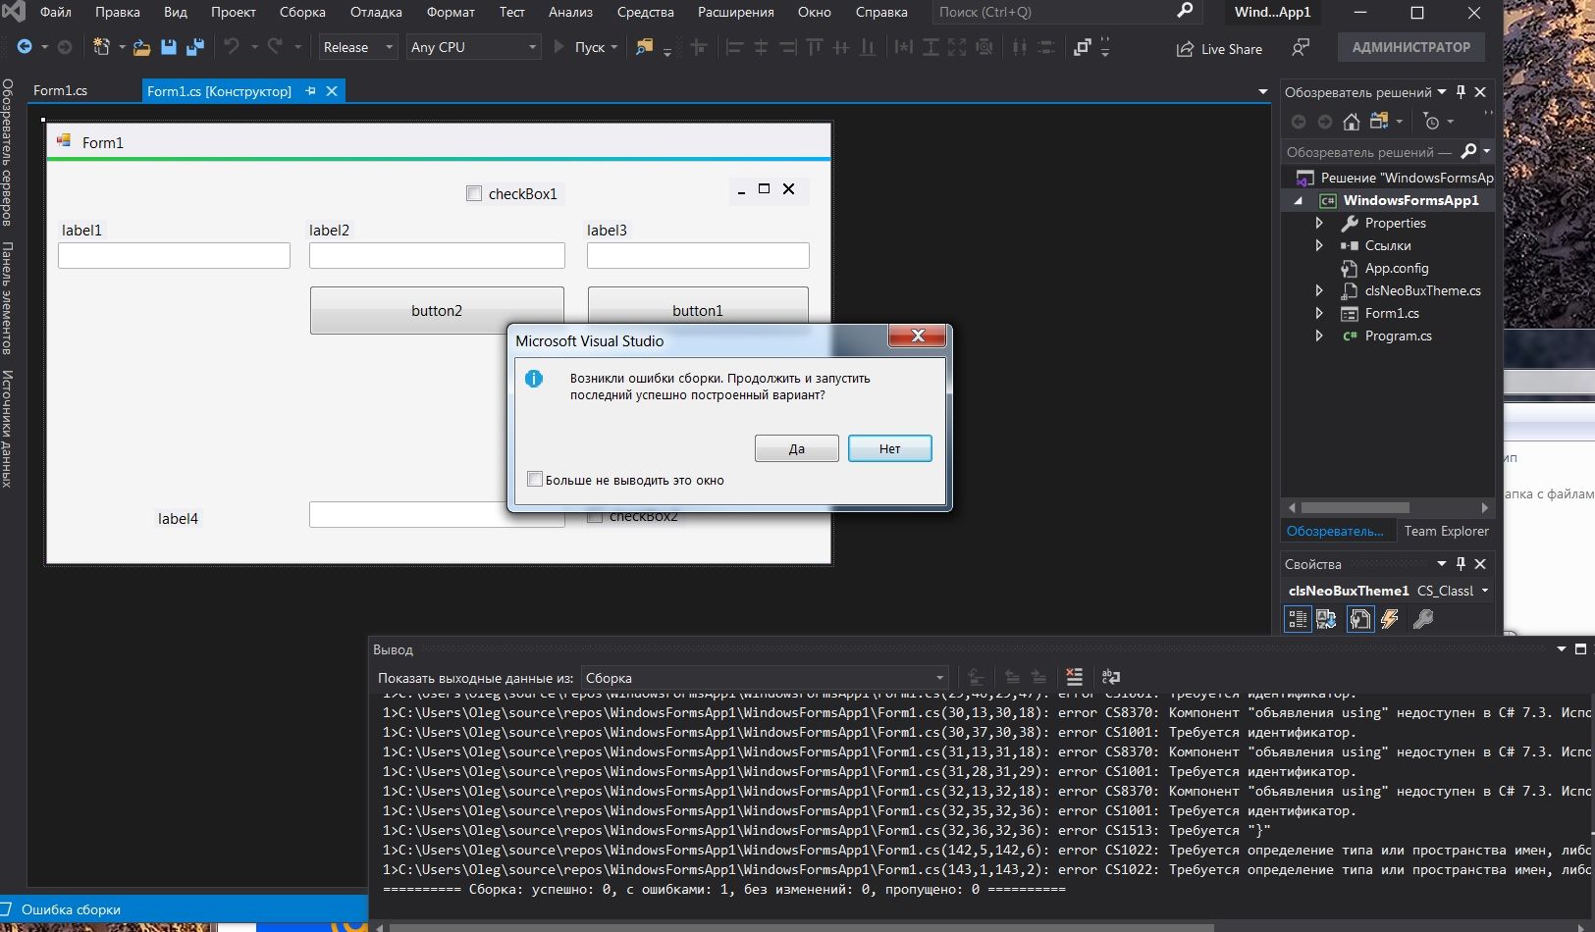
Task: Click the Solution Explorer horizontal scrollbar
Action: pos(1355,508)
